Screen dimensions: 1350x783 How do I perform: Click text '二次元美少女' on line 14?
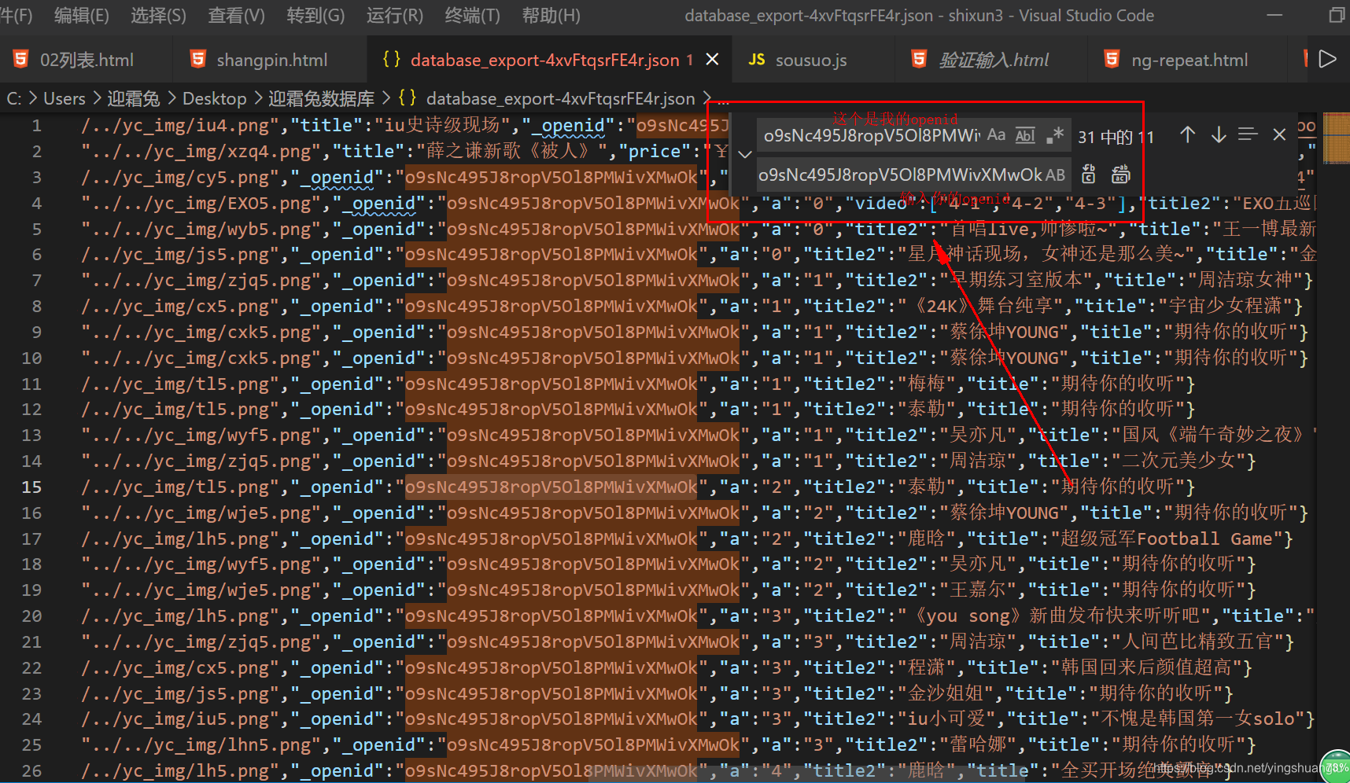coord(1178,461)
